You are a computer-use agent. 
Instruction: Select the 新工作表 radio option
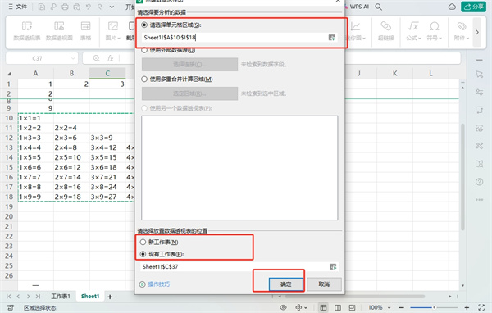(x=143, y=242)
